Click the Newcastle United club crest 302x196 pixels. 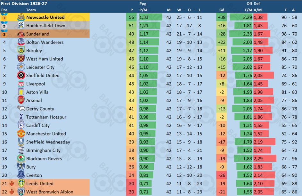[21, 17]
